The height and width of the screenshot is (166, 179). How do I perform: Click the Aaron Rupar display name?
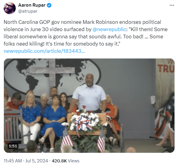pyautogui.click(x=32, y=5)
